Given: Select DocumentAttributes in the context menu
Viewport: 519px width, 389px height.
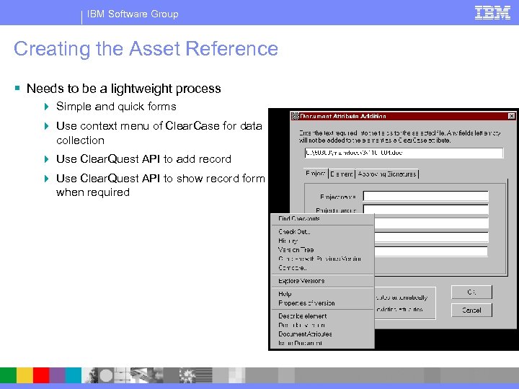Looking at the screenshot, I should click(322, 334).
